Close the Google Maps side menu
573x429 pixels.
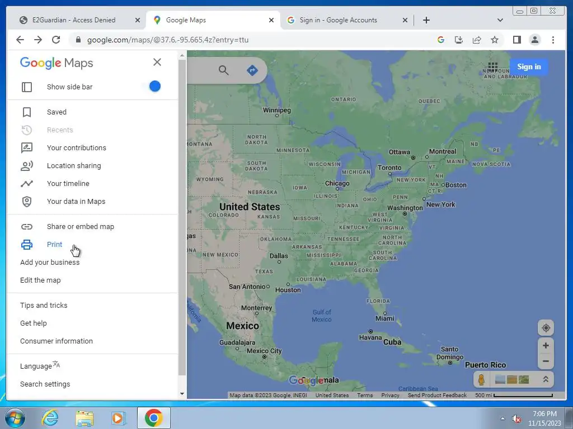coord(157,62)
